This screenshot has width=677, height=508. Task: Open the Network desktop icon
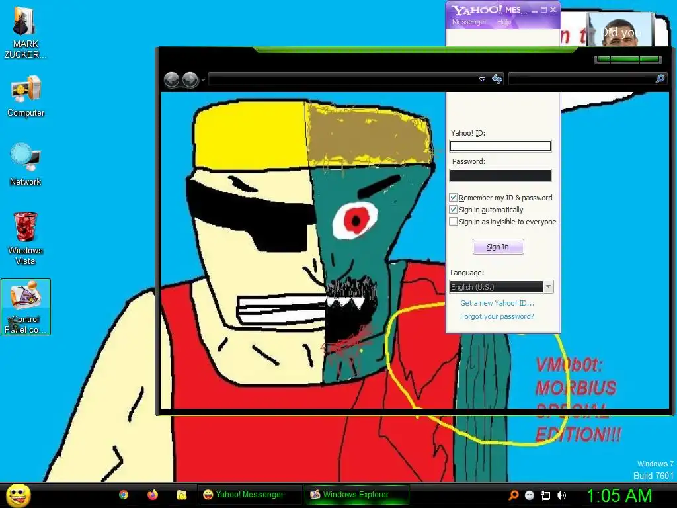[26, 164]
